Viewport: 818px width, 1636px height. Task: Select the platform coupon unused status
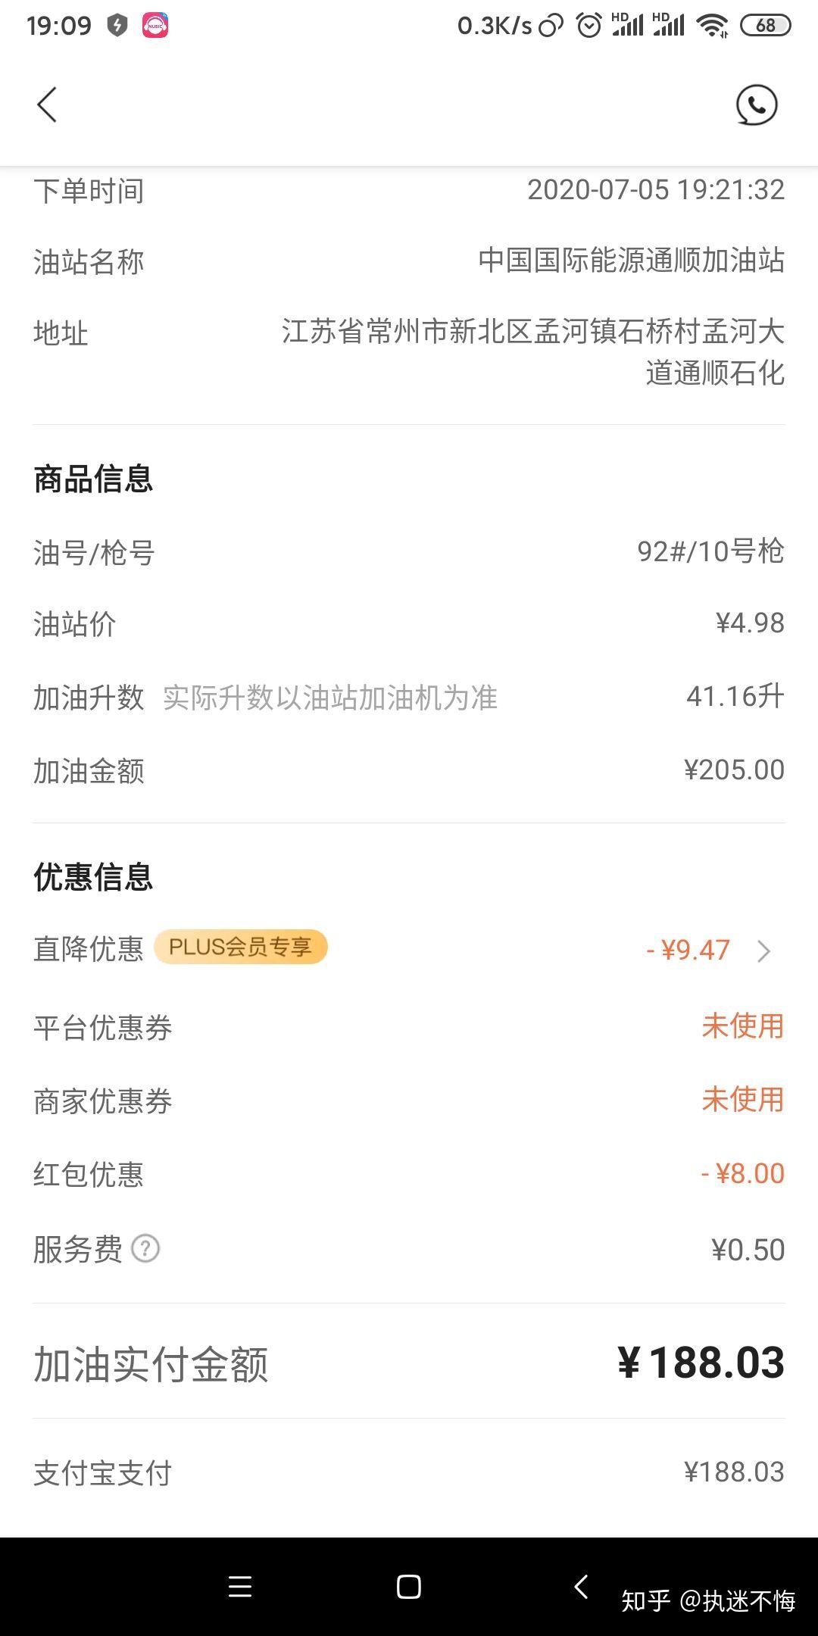(742, 1026)
